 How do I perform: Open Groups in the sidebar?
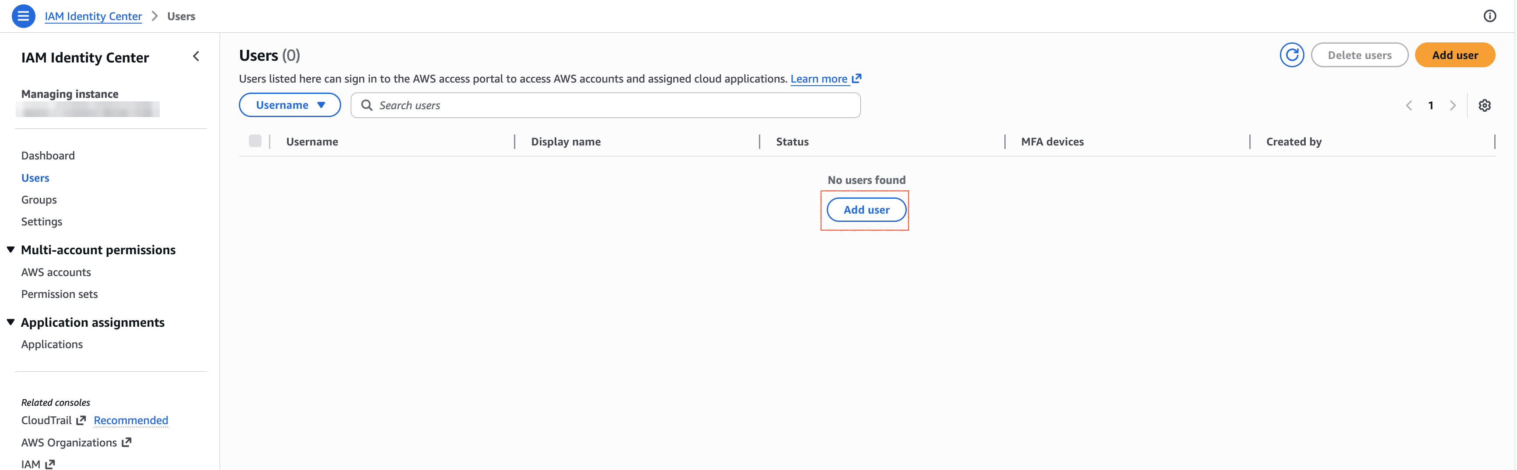coord(39,200)
